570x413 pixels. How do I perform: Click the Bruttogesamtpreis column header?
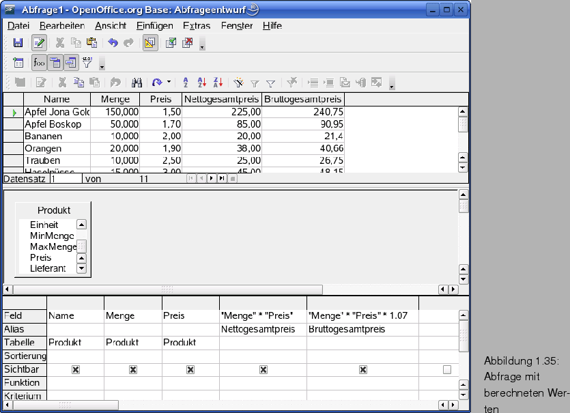pyautogui.click(x=303, y=100)
